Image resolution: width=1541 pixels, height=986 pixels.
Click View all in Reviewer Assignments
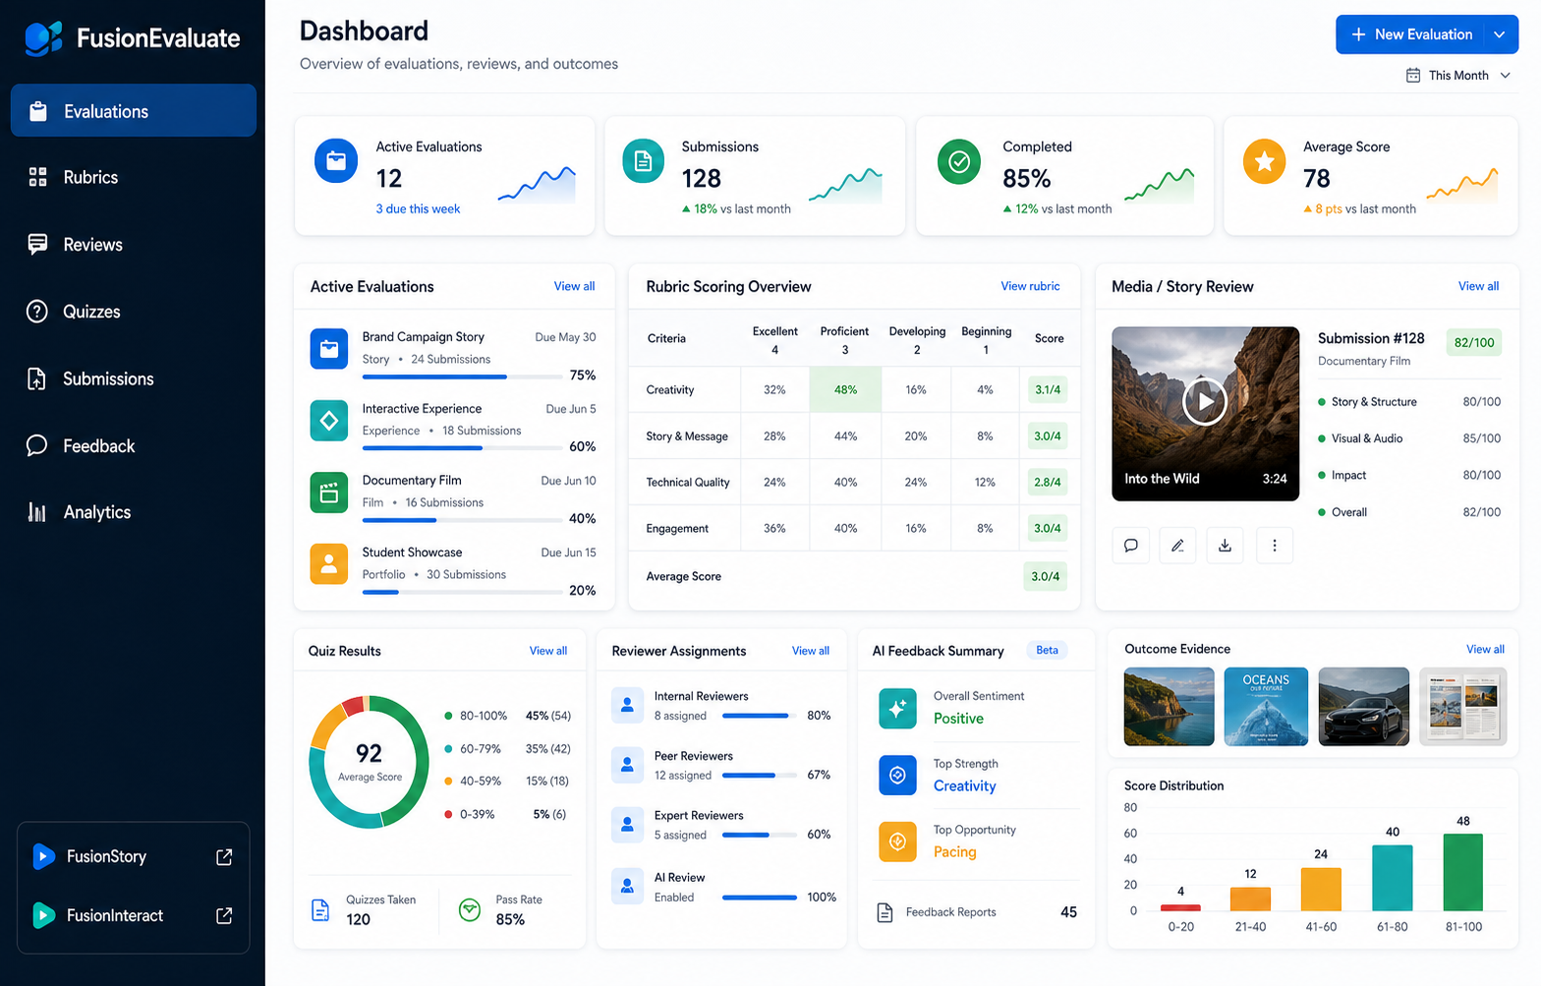[811, 651]
